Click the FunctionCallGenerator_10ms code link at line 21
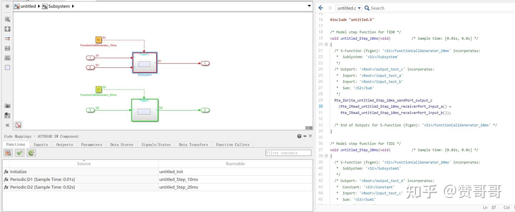 pyautogui.click(x=417, y=51)
